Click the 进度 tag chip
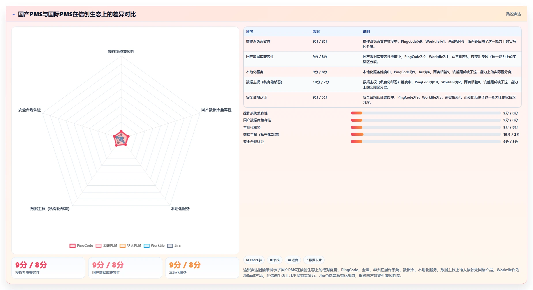533x290 pixels. pyautogui.click(x=293, y=260)
